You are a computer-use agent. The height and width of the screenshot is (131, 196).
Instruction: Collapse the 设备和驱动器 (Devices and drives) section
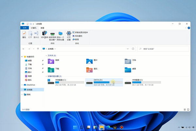coord(46,76)
